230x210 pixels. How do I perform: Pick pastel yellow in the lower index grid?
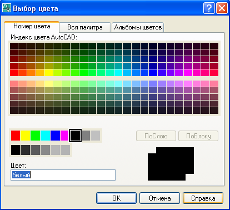tap(49, 84)
